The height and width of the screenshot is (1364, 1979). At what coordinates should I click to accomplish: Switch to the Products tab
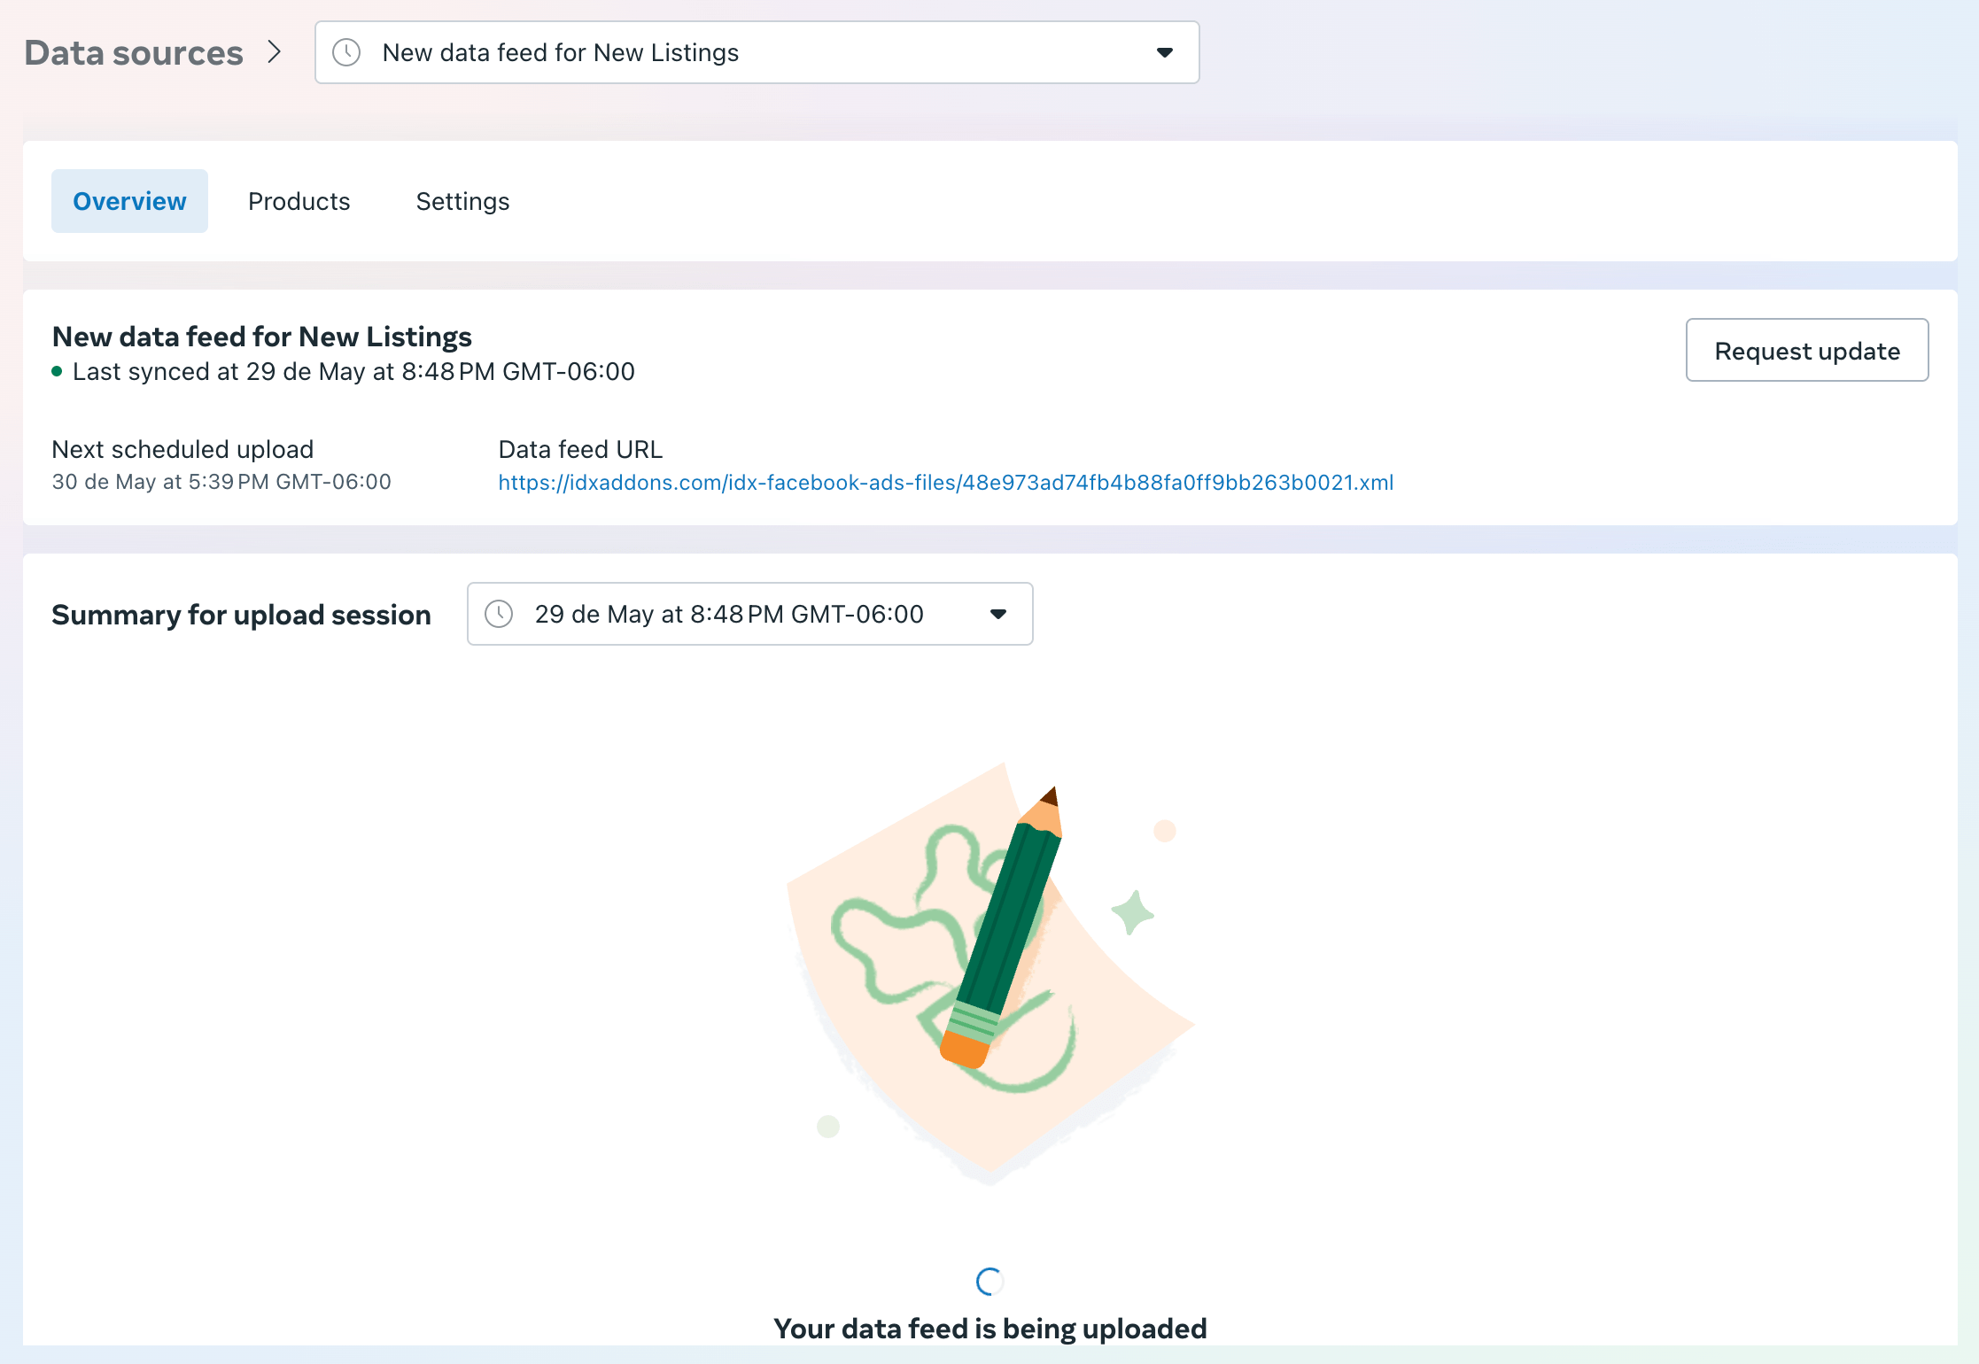(299, 201)
